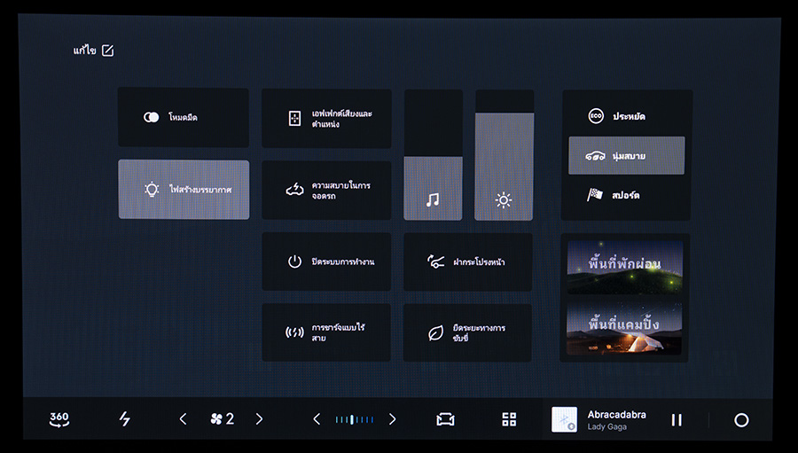Select สปอร์ต Sport drive mode
This screenshot has height=453, width=798.
[x=626, y=195]
